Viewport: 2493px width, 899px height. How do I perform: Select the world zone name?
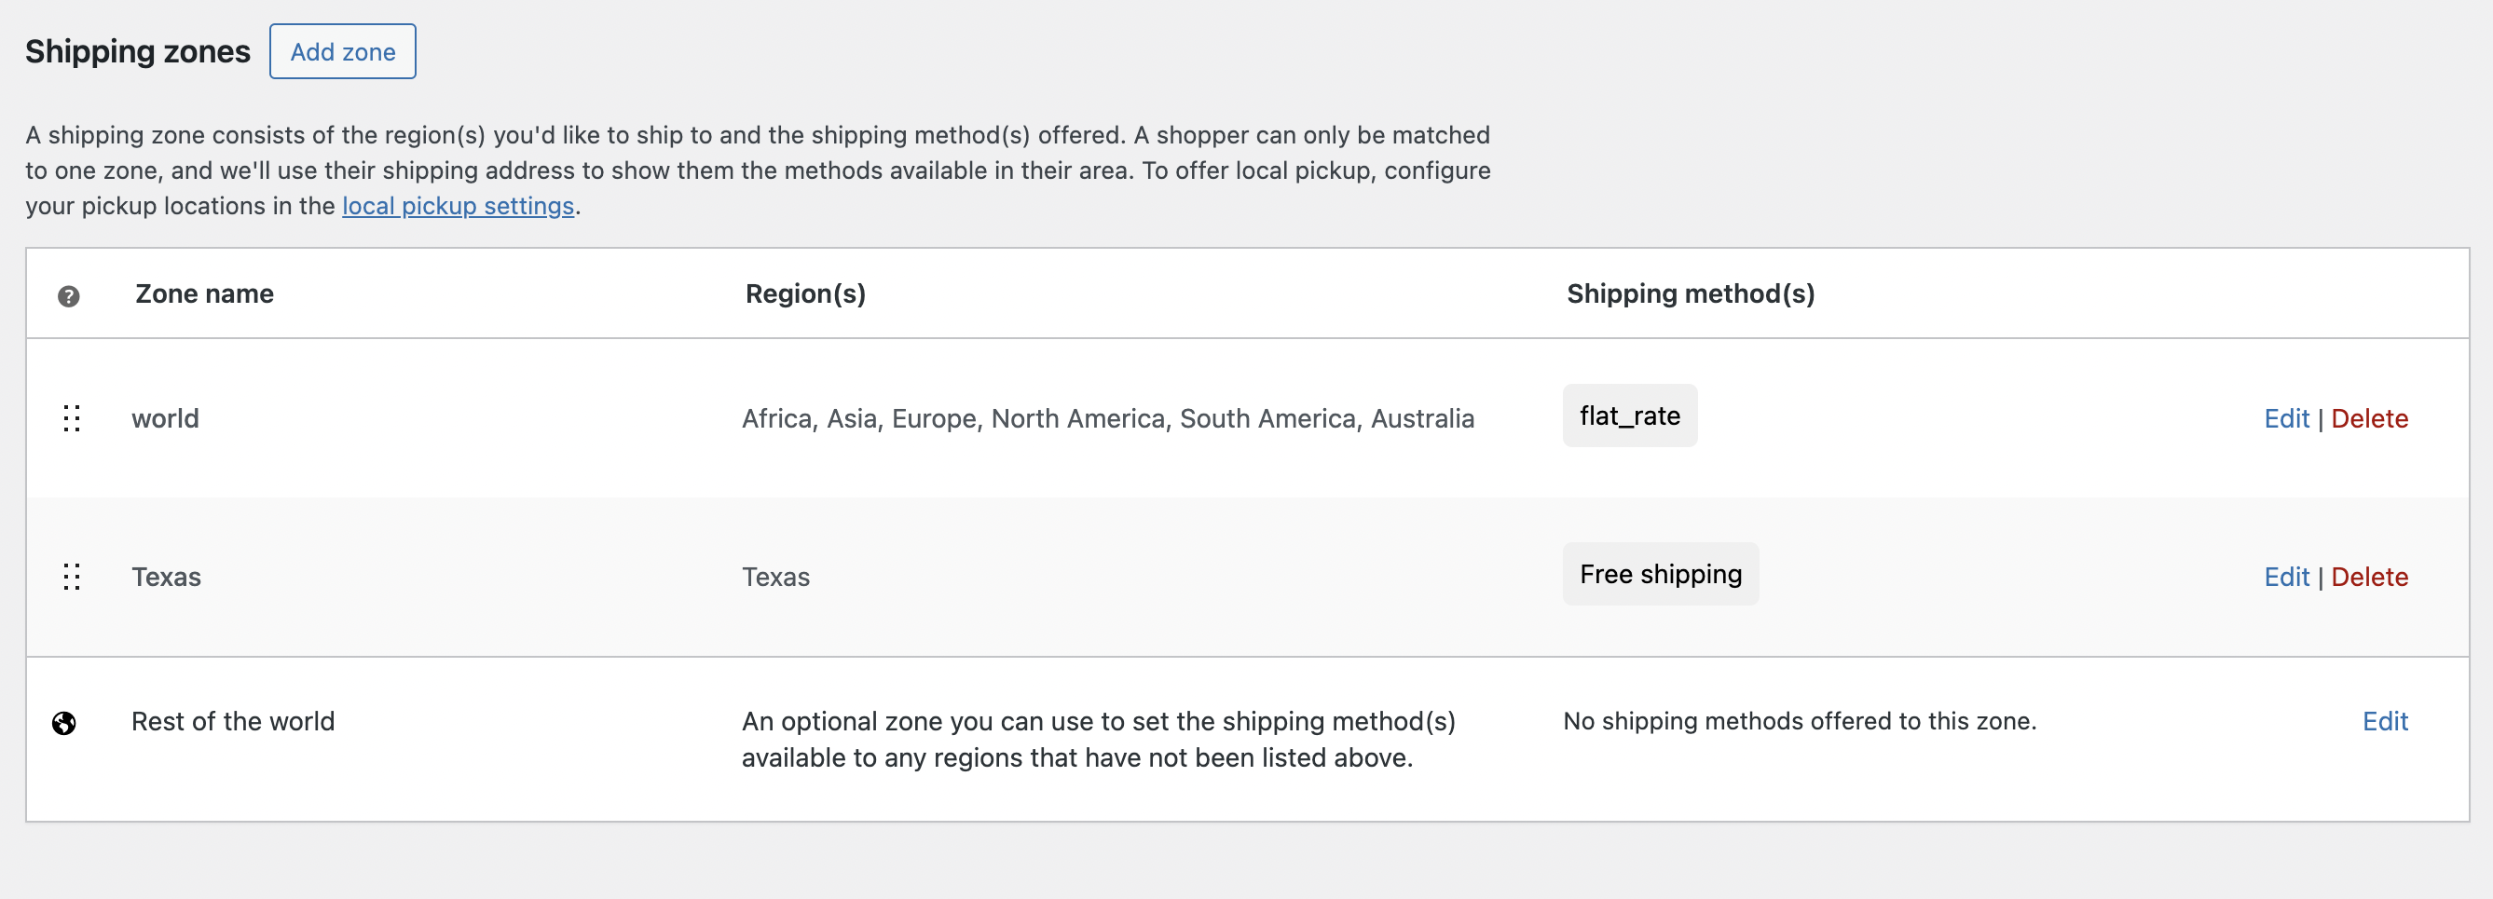coord(166,418)
